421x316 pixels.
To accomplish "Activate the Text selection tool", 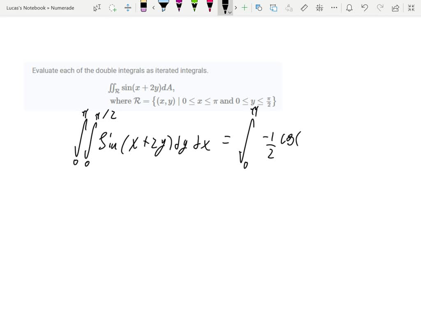I will pos(97,7).
